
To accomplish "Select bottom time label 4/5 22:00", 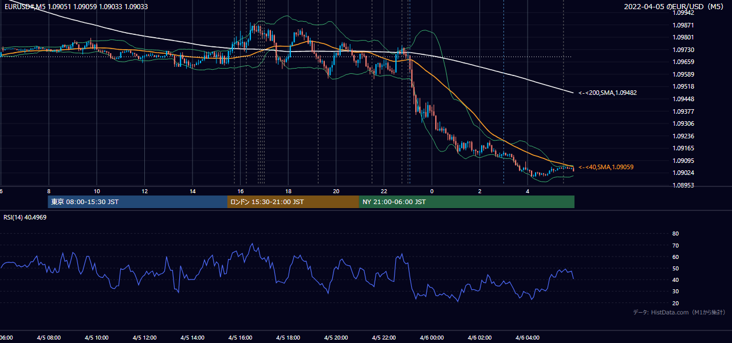I will [x=384, y=338].
